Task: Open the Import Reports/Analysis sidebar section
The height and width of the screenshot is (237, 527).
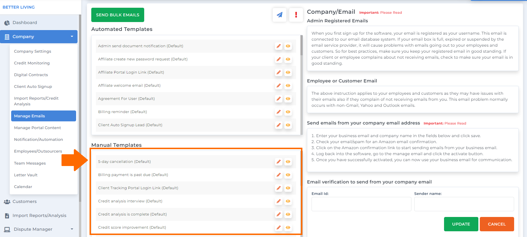Action: [x=39, y=216]
